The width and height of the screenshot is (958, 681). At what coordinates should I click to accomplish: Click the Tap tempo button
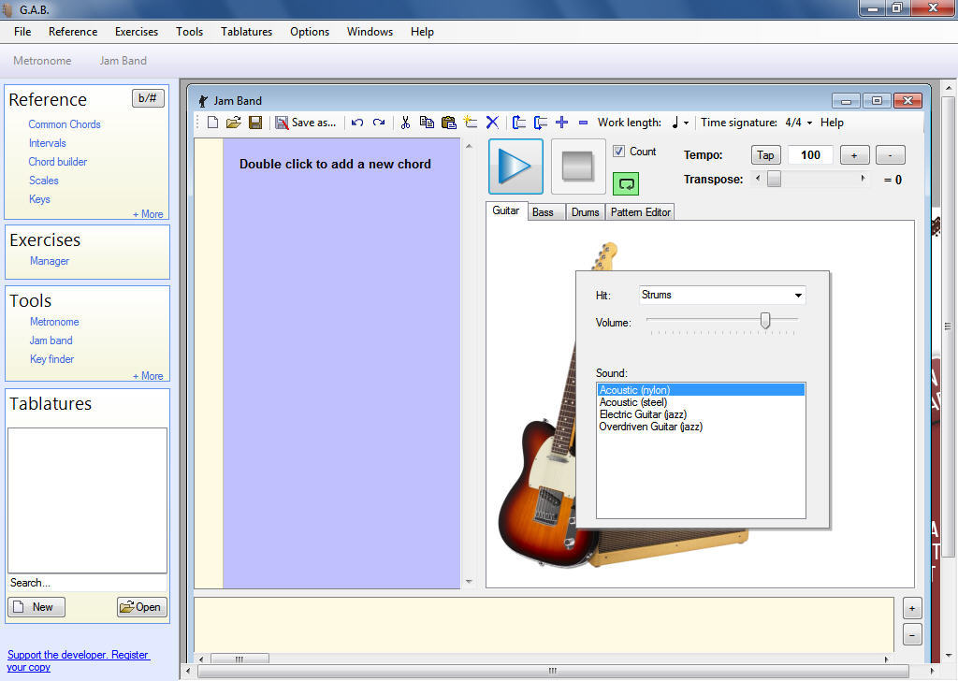coord(765,154)
